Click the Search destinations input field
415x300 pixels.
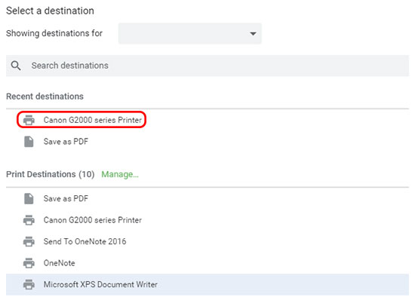tap(207, 66)
